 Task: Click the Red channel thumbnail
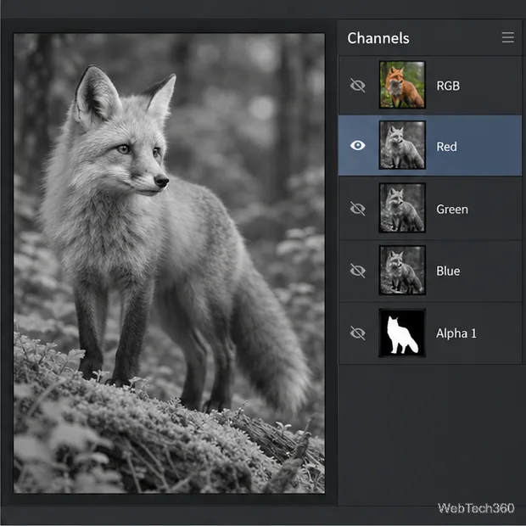pos(402,145)
